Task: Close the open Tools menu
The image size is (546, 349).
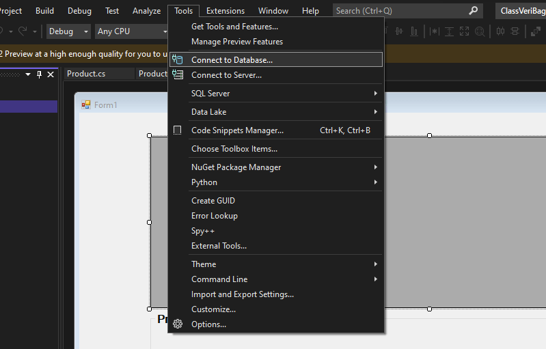Action: 184,11
